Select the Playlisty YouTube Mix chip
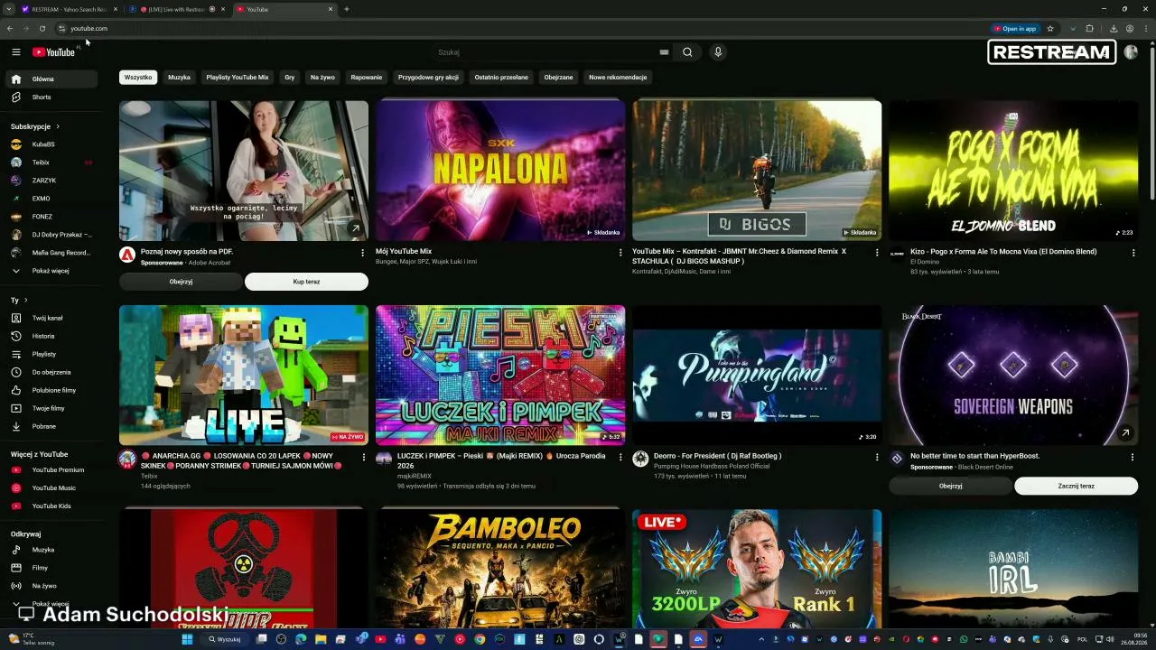Screen dimensions: 1156x650 point(238,77)
